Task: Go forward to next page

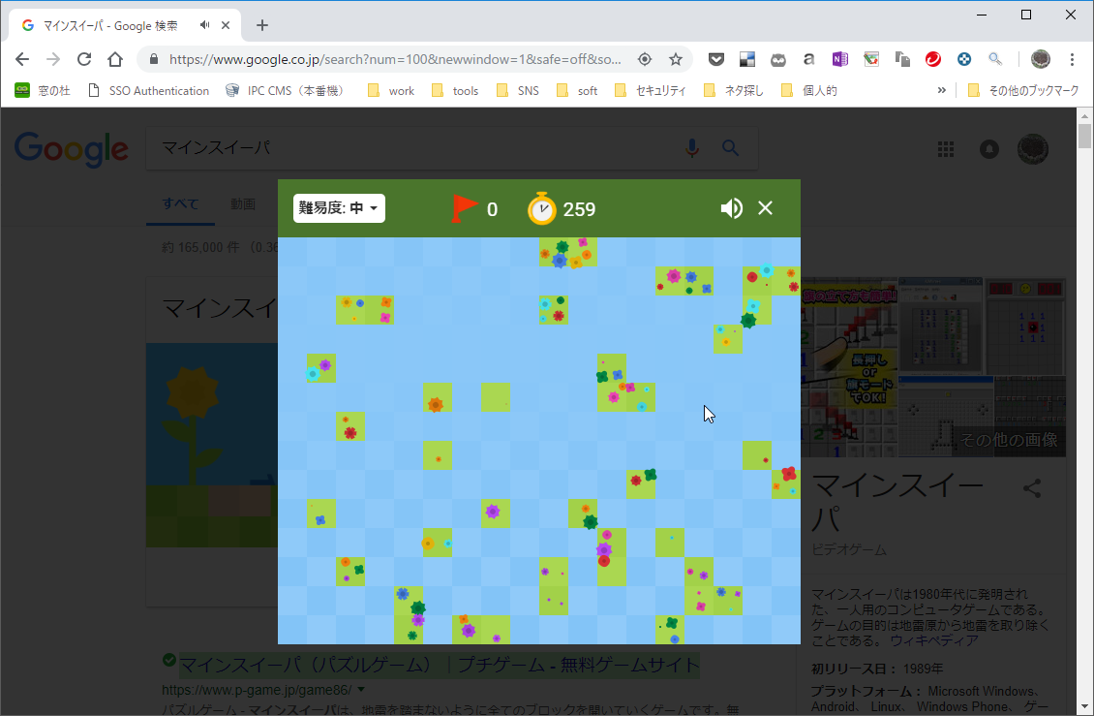Action: click(x=53, y=59)
